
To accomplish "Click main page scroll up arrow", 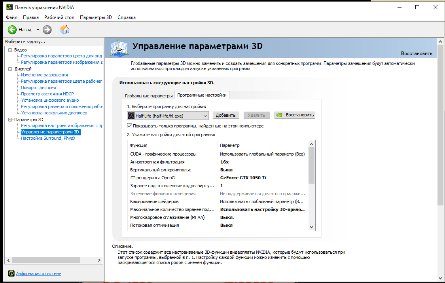I will 441,42.
